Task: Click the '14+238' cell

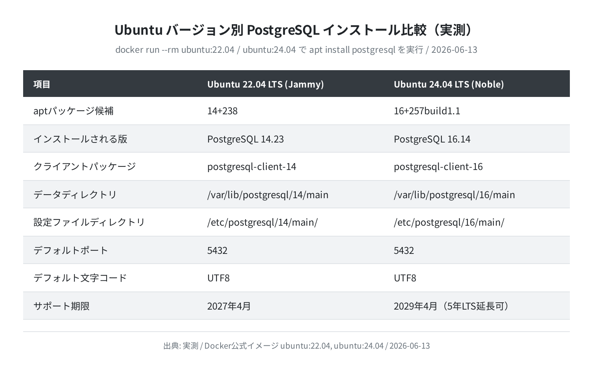Action: [x=222, y=111]
